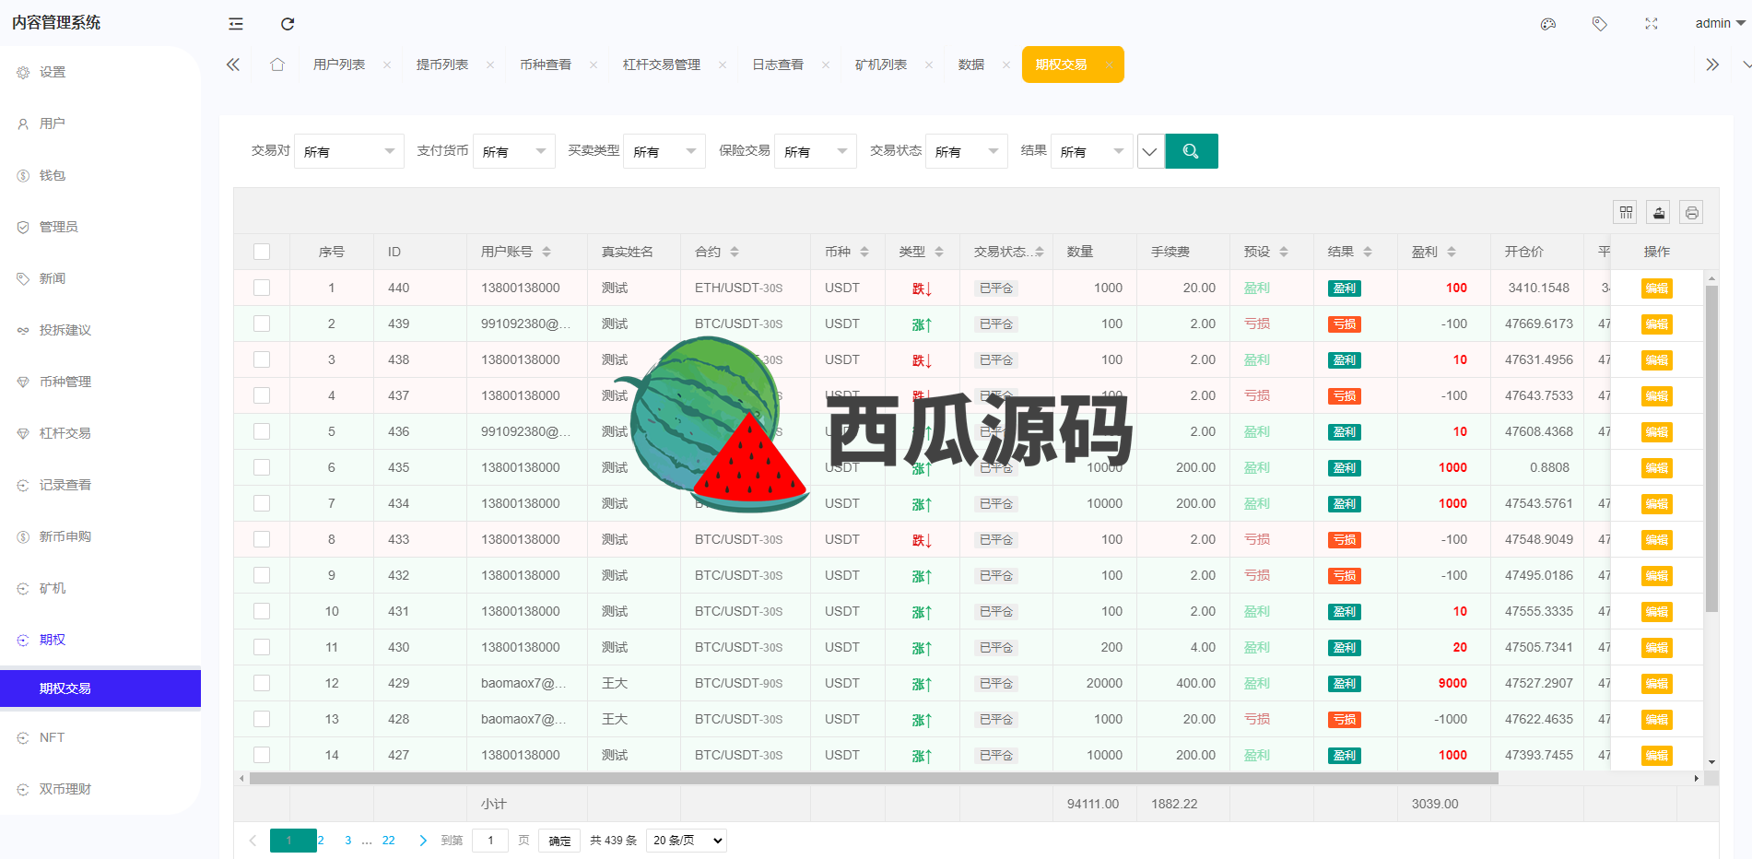
Task: Sort by 合约 column arrows
Action: tap(735, 252)
